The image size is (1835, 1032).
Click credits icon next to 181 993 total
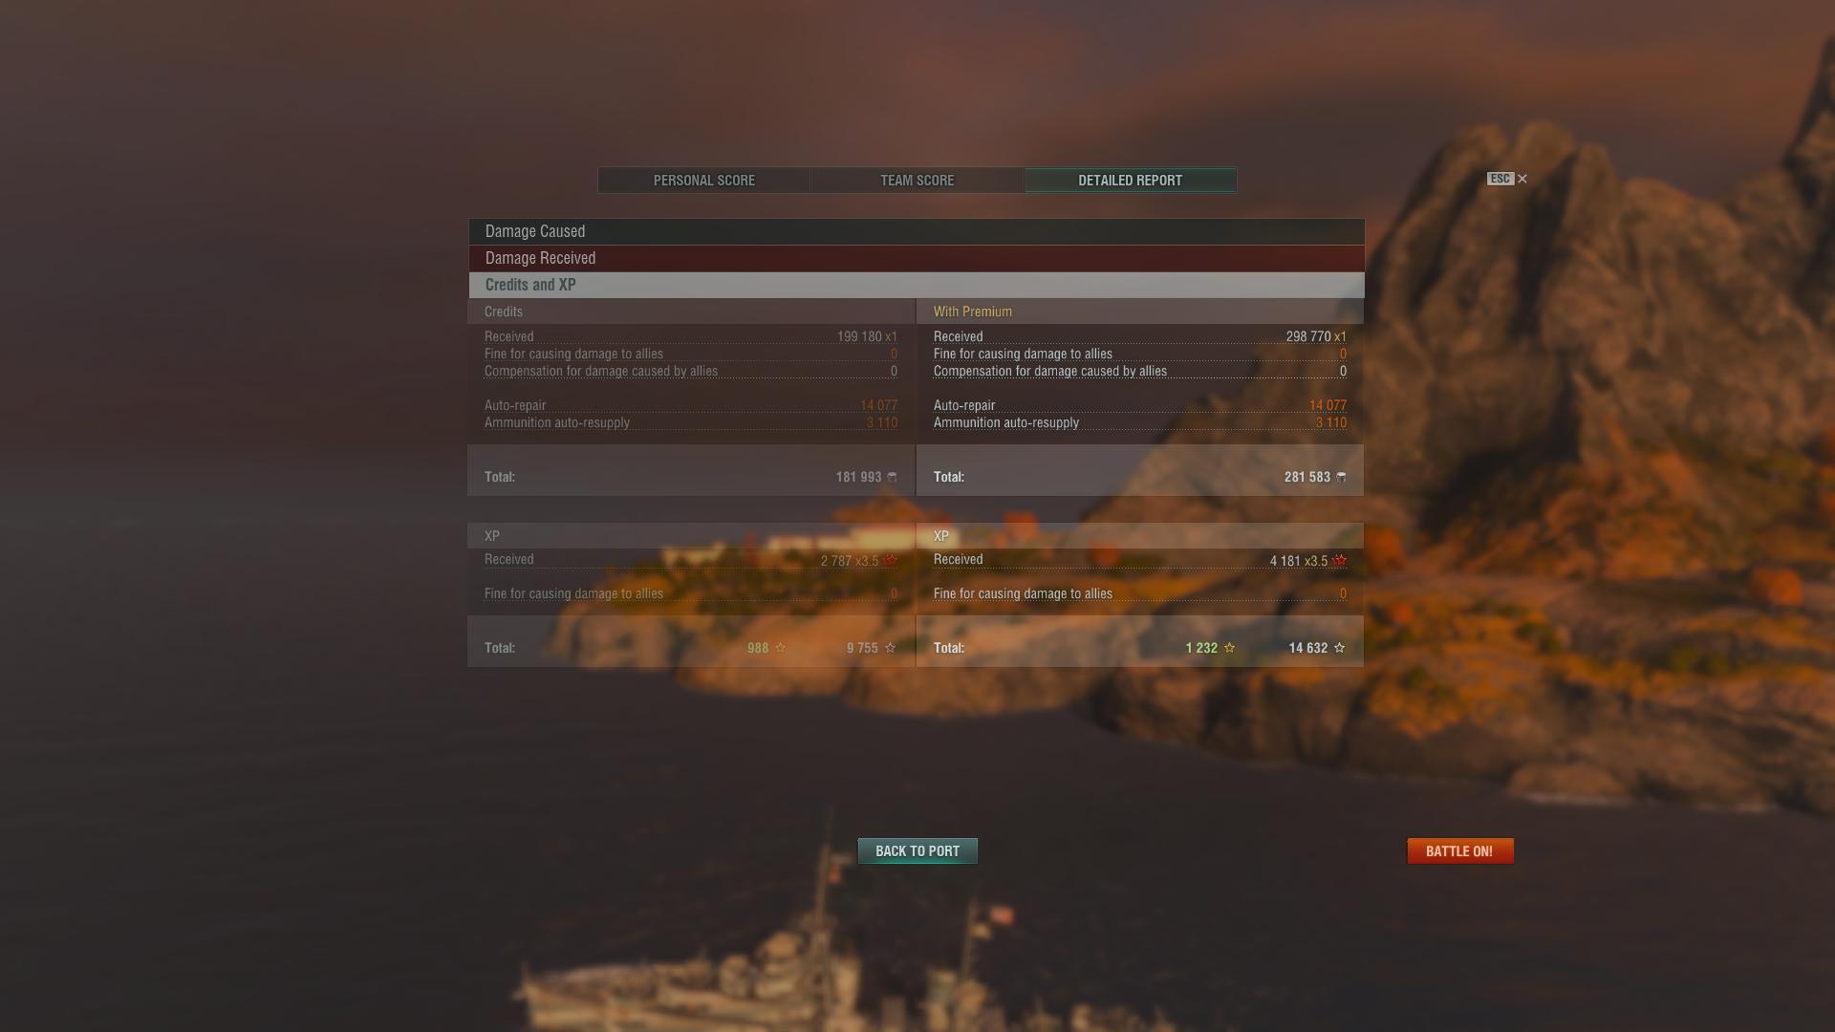[892, 477]
